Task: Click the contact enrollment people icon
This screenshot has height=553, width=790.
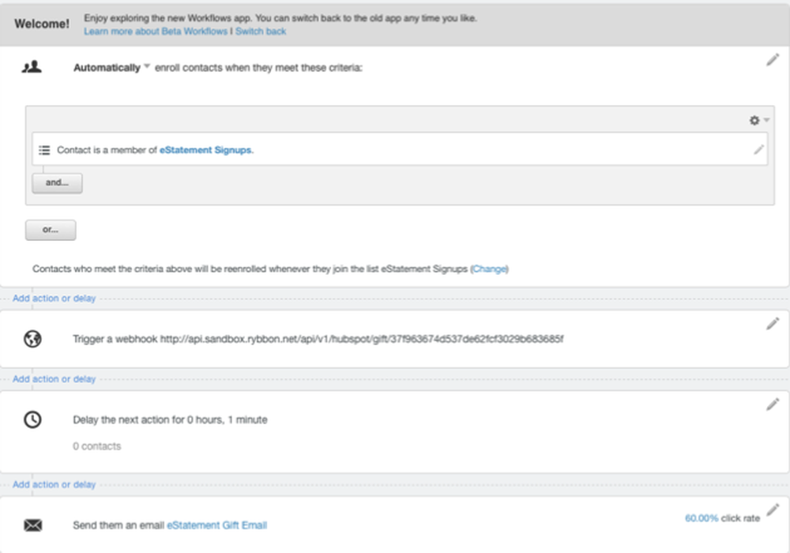Action: coord(33,66)
